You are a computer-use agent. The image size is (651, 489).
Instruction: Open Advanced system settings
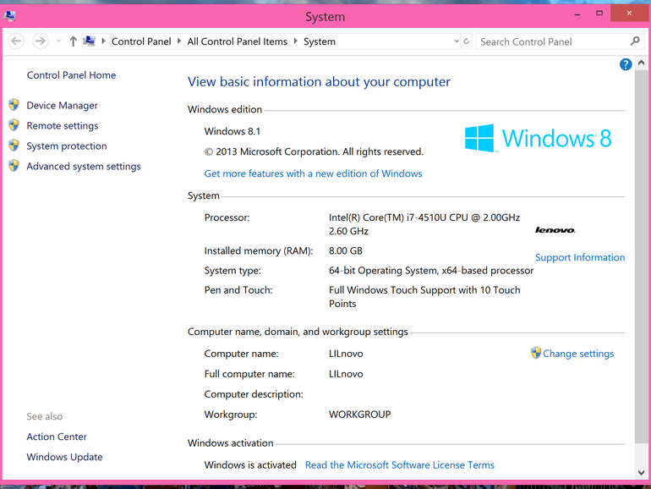pos(84,167)
